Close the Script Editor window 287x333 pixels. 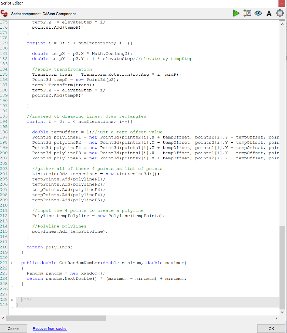click(x=282, y=3)
